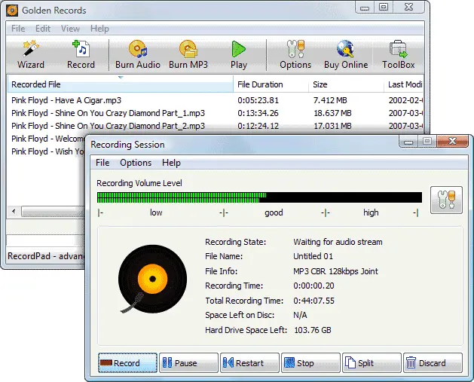Open Options in the main toolbar
The width and height of the screenshot is (474, 382).
295,55
